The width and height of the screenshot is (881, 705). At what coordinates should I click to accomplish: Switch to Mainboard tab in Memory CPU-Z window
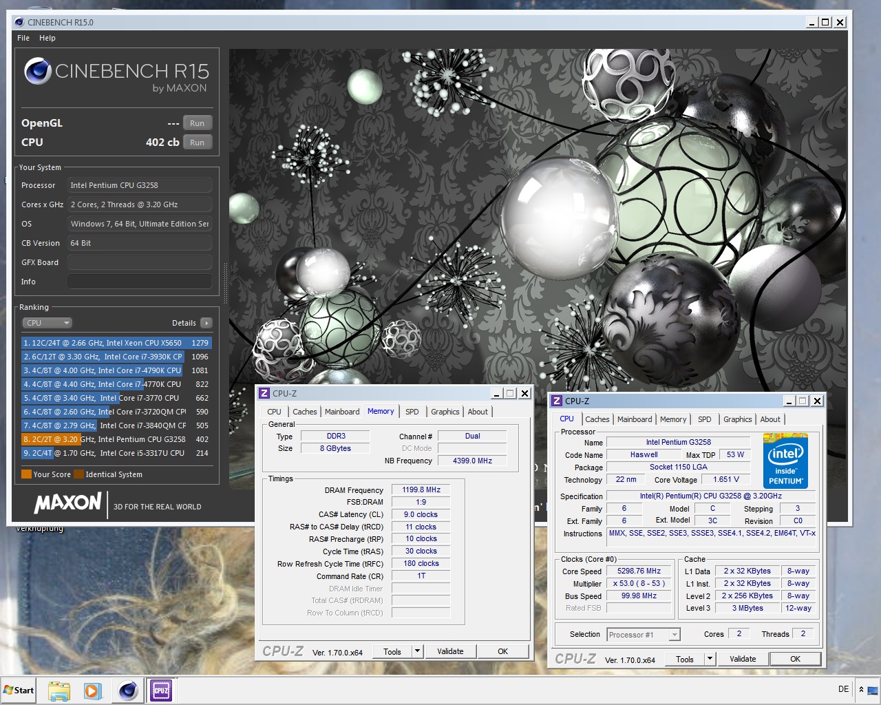(x=342, y=412)
